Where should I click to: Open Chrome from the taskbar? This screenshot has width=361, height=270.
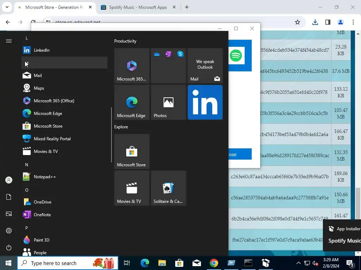(x=214, y=263)
